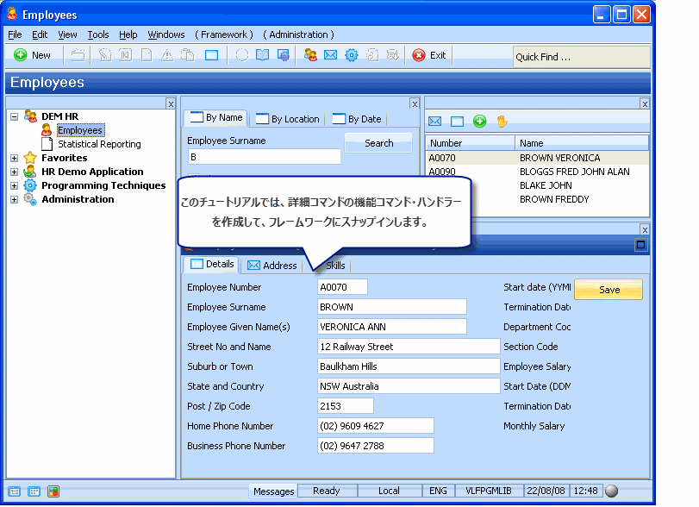Click the Search button
Screen dimensions: 699x507
pyautogui.click(x=379, y=143)
